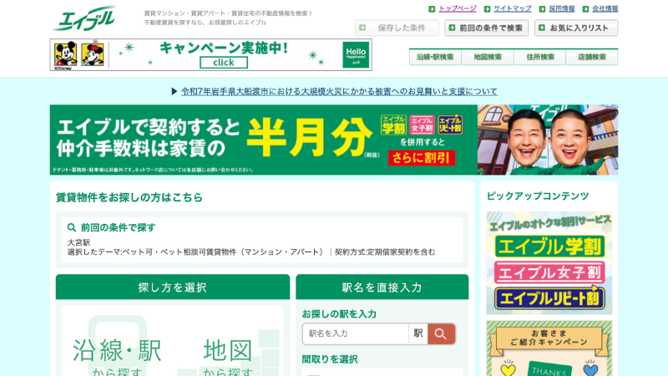The height and width of the screenshot is (376, 668).
Task: Switch to the 地図検索 tab
Action: 488,57
